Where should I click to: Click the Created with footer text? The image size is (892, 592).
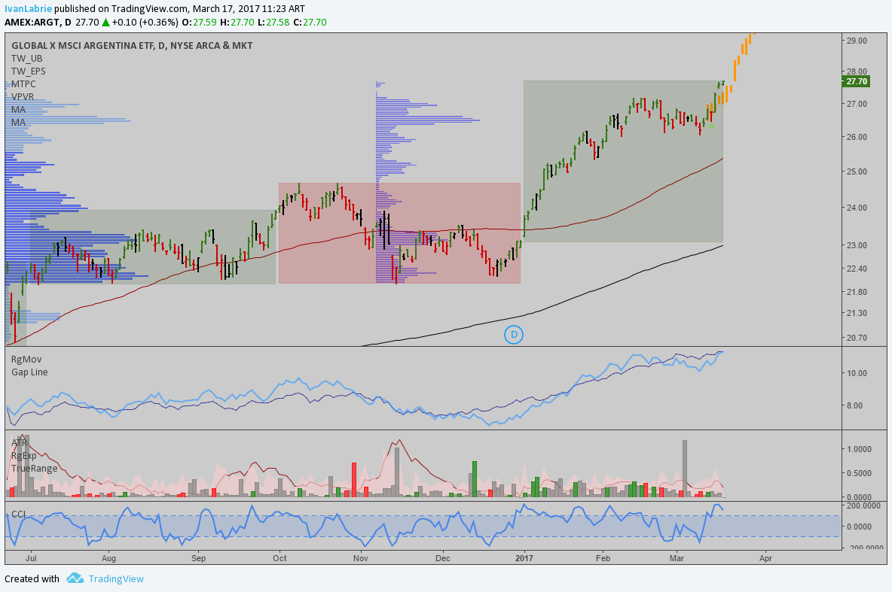pyautogui.click(x=32, y=579)
